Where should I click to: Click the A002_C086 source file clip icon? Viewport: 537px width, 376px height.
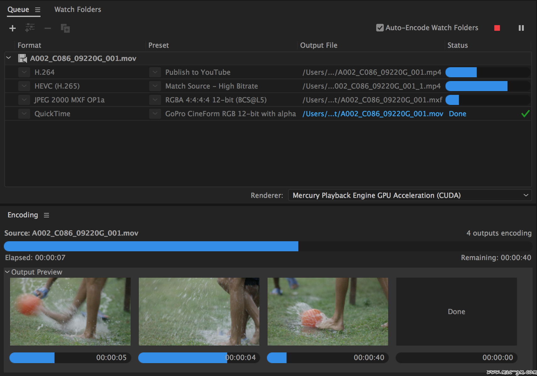pos(22,58)
